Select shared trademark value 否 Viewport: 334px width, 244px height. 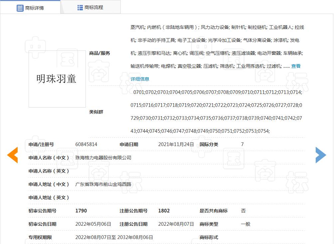[x=243, y=211]
